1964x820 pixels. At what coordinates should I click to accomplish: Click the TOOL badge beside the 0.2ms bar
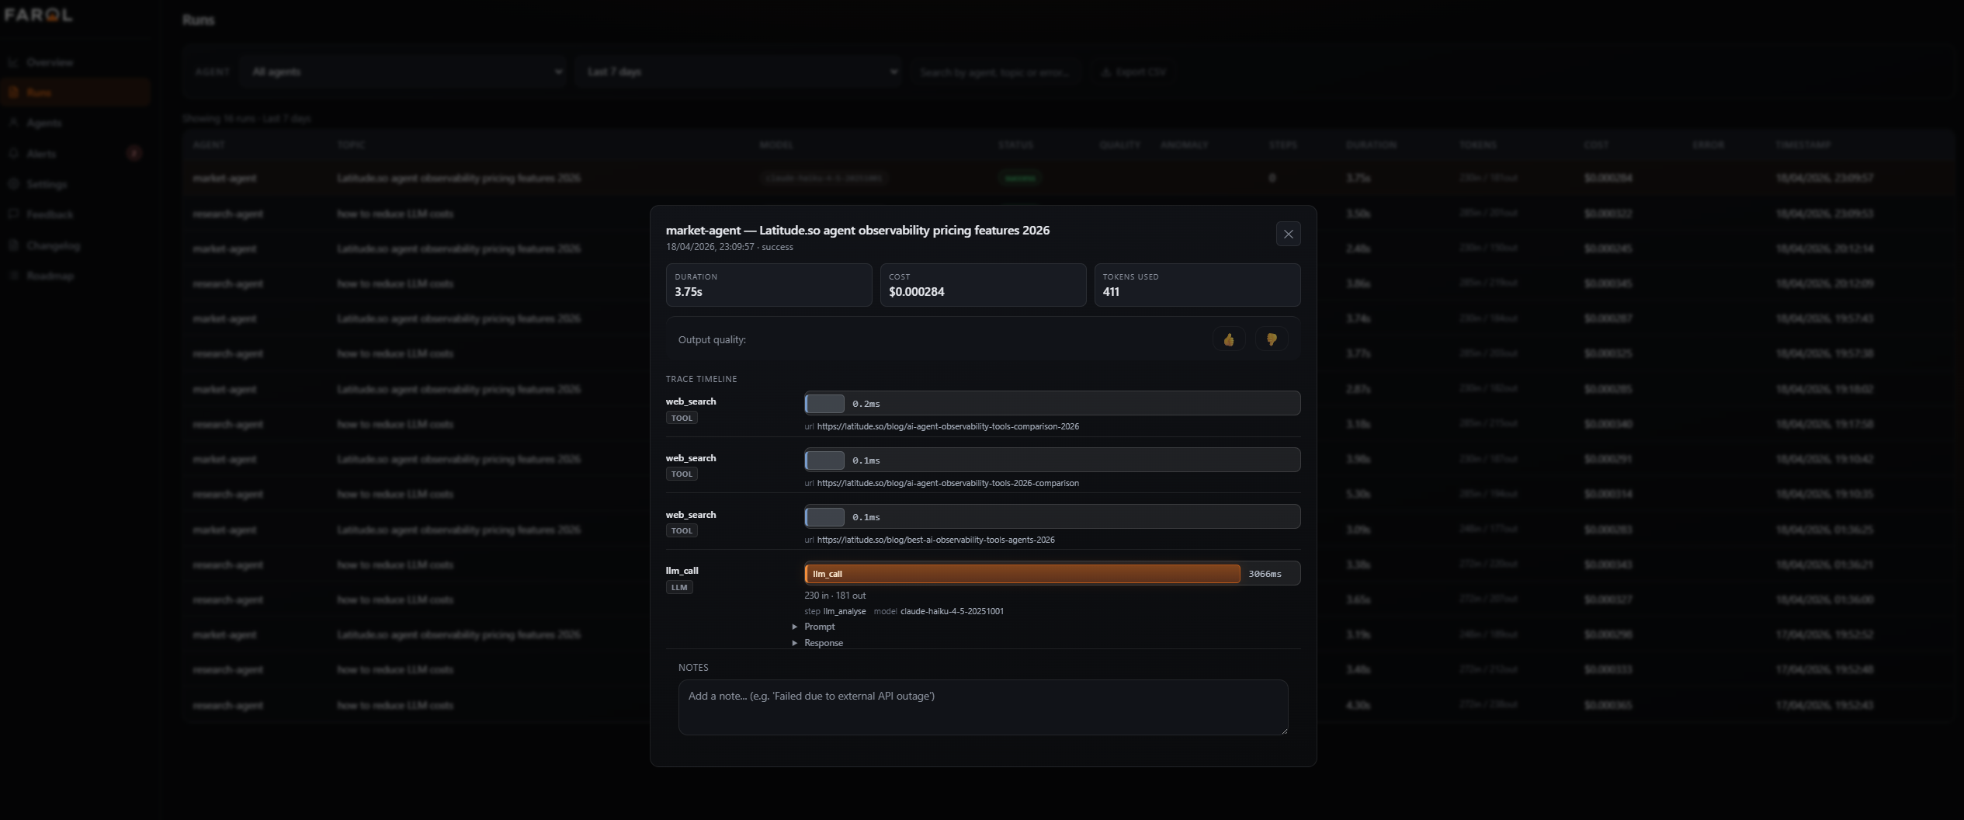(682, 418)
